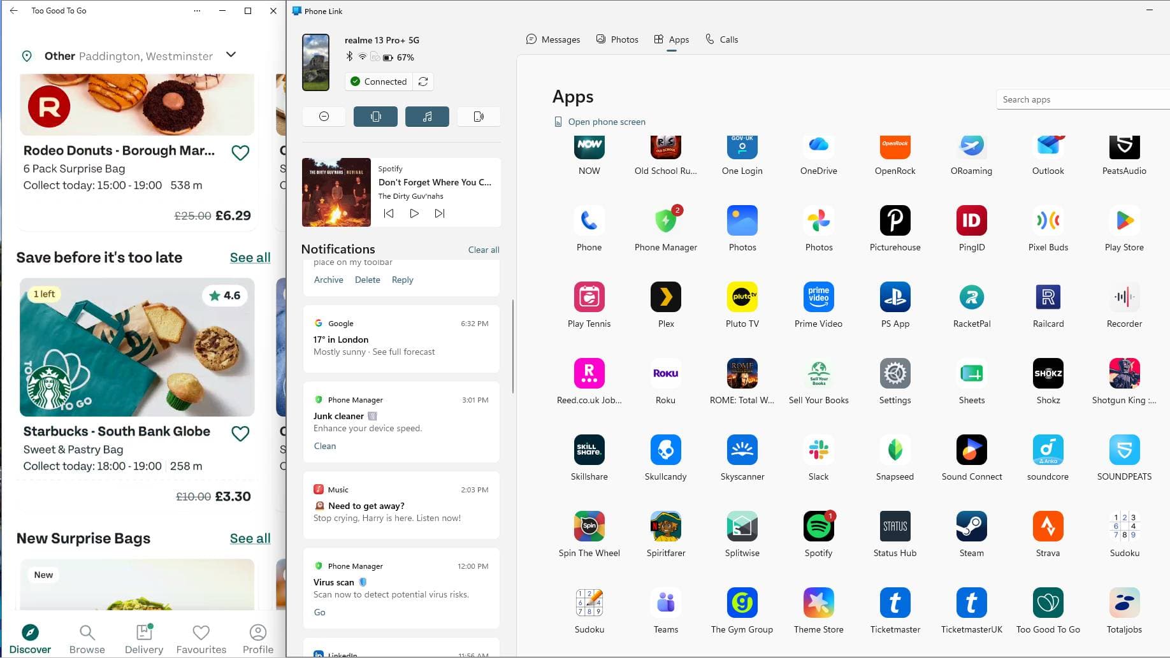
Task: Open the Outlook app icon
Action: coord(1048,146)
